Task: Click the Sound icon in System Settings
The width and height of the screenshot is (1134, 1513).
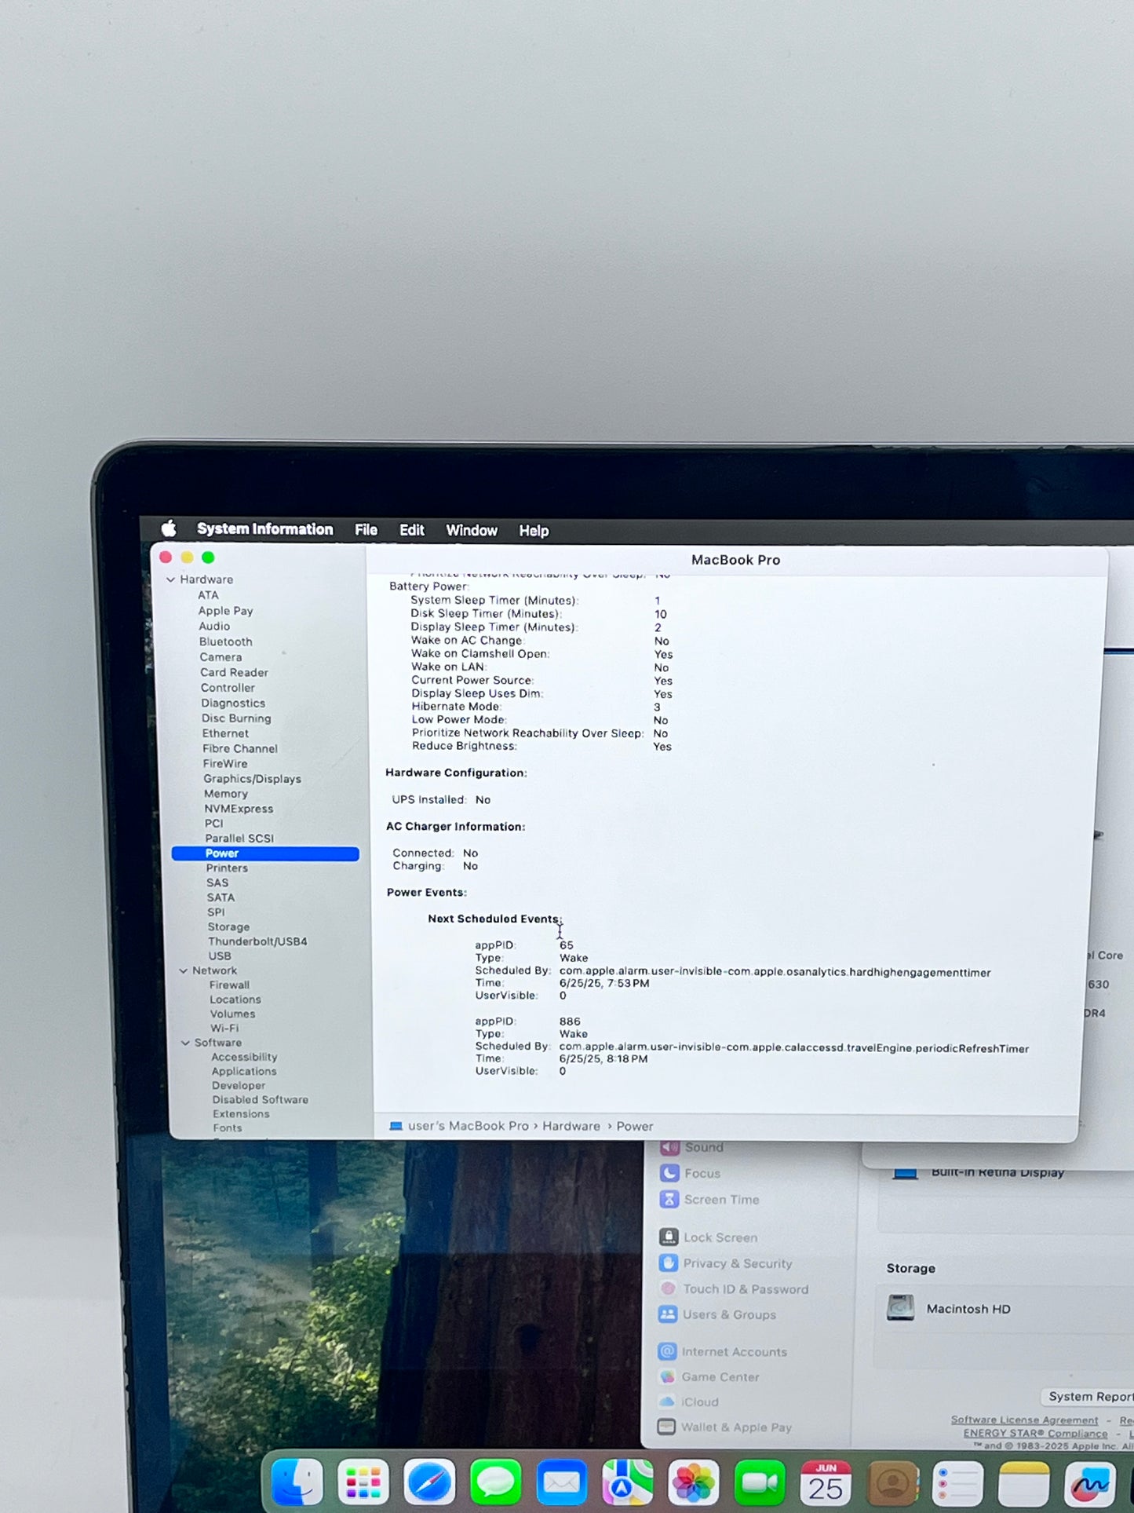Action: 669,1147
